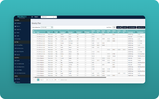The image size is (159, 99).
Task: Expand the Security submenu arrow
Action: tap(29, 82)
